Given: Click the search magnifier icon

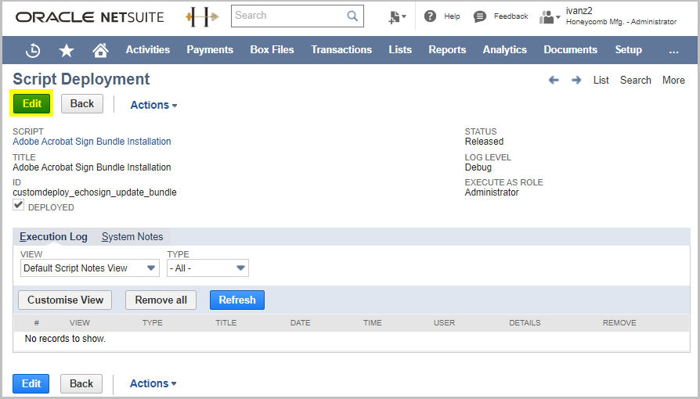Looking at the screenshot, I should pyautogui.click(x=352, y=16).
